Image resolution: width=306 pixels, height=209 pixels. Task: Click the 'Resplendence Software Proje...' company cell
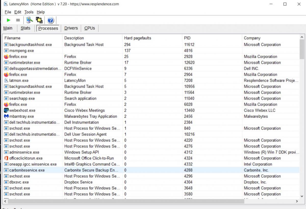271,80
